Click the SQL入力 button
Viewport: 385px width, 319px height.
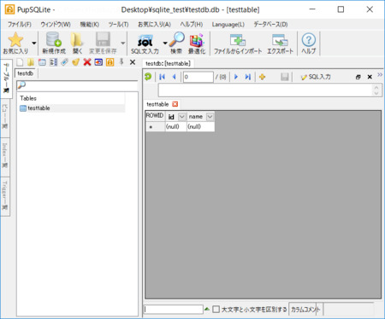pos(316,77)
